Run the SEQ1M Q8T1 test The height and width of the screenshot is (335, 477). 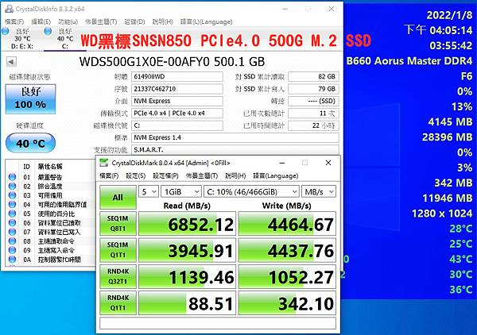(118, 224)
